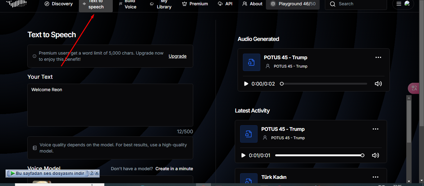The height and width of the screenshot is (186, 424).
Task: Click the waveform site logo
Action: pos(16,3)
